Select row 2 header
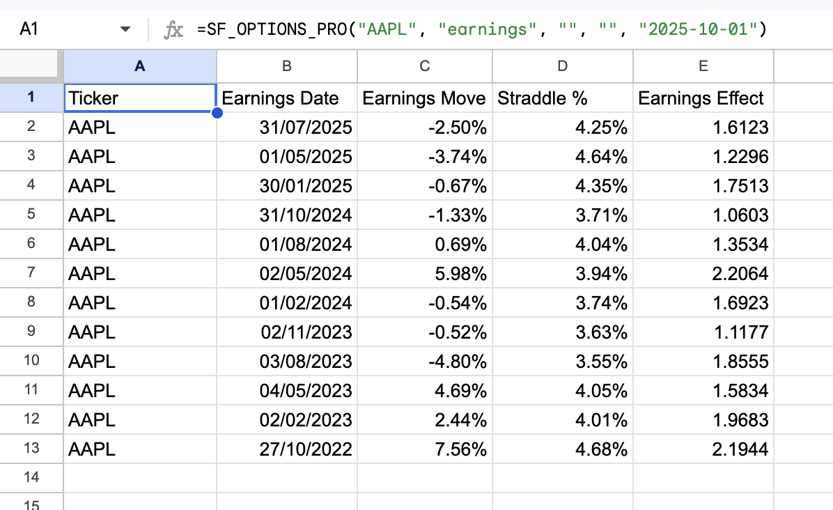833x510 pixels. [x=31, y=126]
